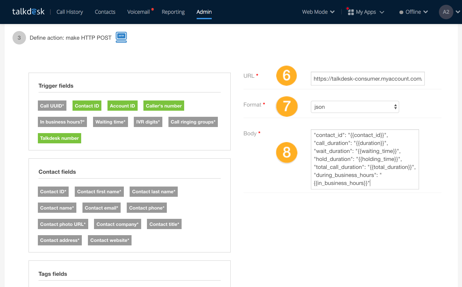Enable the Waiting time trigger field

(110, 122)
